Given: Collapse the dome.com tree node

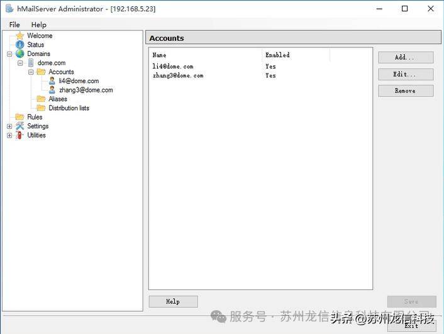Looking at the screenshot, I should (20, 63).
